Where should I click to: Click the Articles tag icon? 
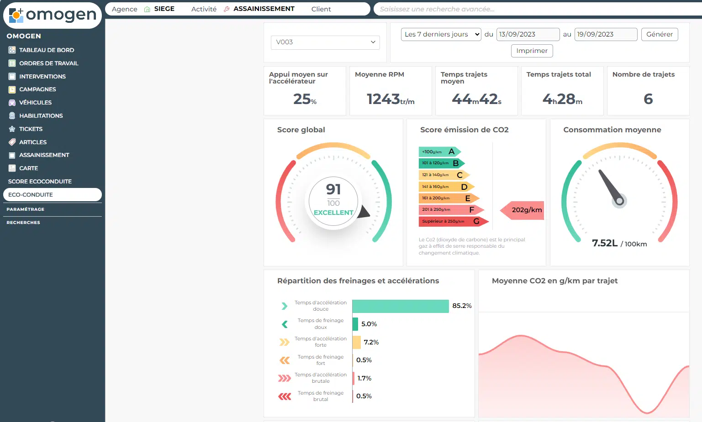pos(12,142)
